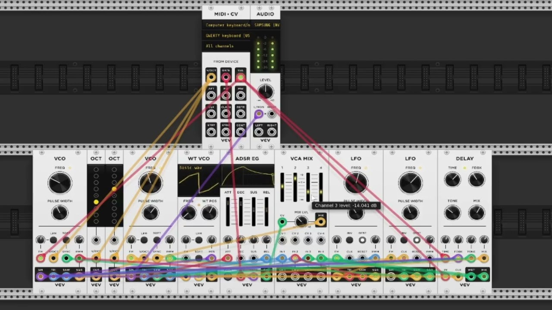
Task: Click the ATT slider on ADSR EG
Action: pyautogui.click(x=228, y=211)
